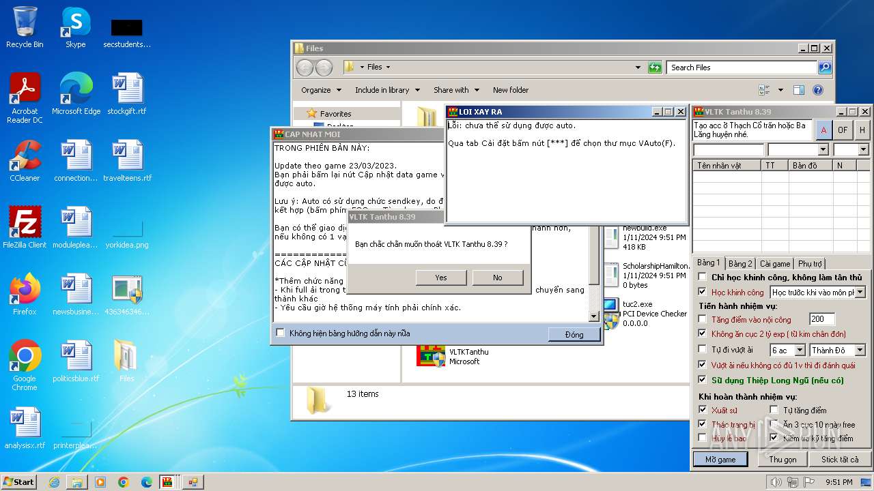This screenshot has height=491, width=874.
Task: Switch to the 'Phụ trợ' tab
Action: [810, 263]
